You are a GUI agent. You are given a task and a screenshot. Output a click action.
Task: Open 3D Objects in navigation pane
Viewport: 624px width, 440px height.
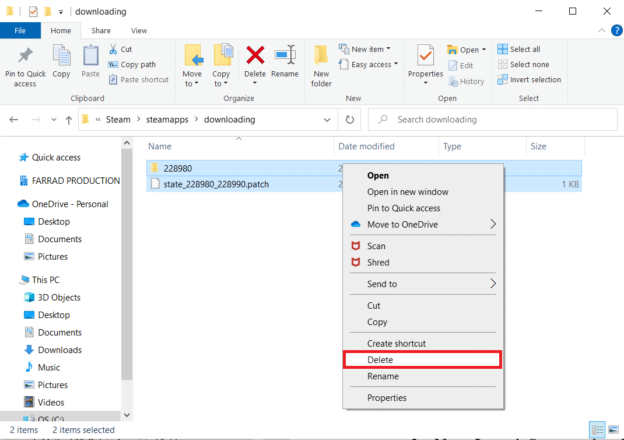52,298
